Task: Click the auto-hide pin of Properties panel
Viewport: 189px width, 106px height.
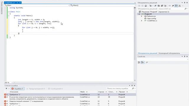Action: [x=185, y=56]
